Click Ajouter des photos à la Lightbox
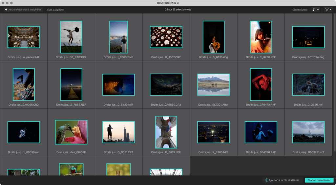 (23, 10)
